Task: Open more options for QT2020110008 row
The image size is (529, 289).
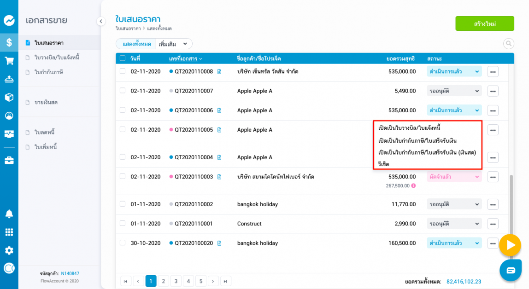Action: (493, 72)
